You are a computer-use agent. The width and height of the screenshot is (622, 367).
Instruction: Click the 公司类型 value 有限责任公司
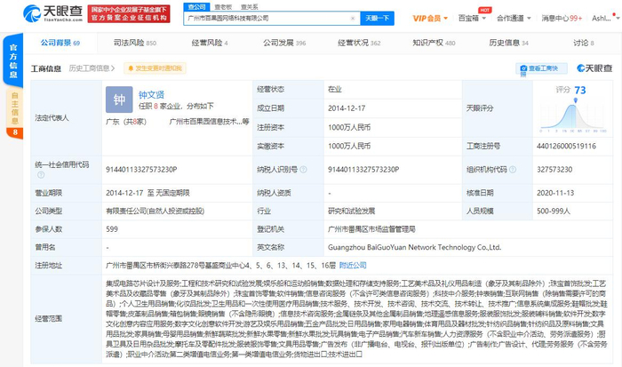[x=155, y=211]
